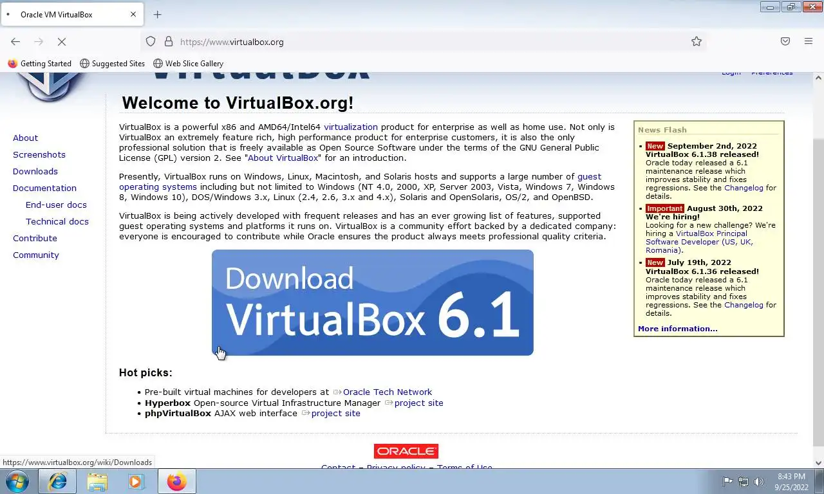Follow the virtualization link in intro
Viewport: 824px width, 494px height.
pyautogui.click(x=351, y=127)
